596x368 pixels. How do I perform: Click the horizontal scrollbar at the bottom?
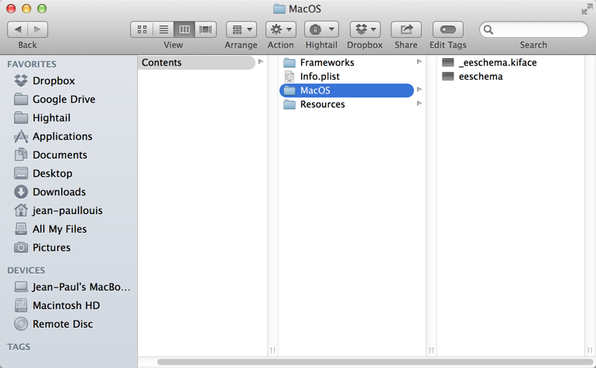(375, 362)
